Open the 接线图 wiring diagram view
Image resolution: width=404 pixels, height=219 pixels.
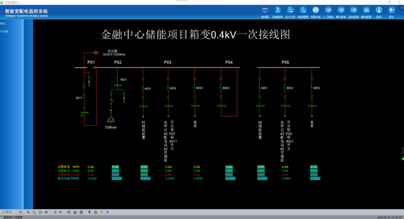coord(265,12)
